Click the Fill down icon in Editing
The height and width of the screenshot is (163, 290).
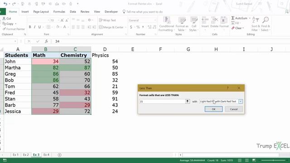233,23
